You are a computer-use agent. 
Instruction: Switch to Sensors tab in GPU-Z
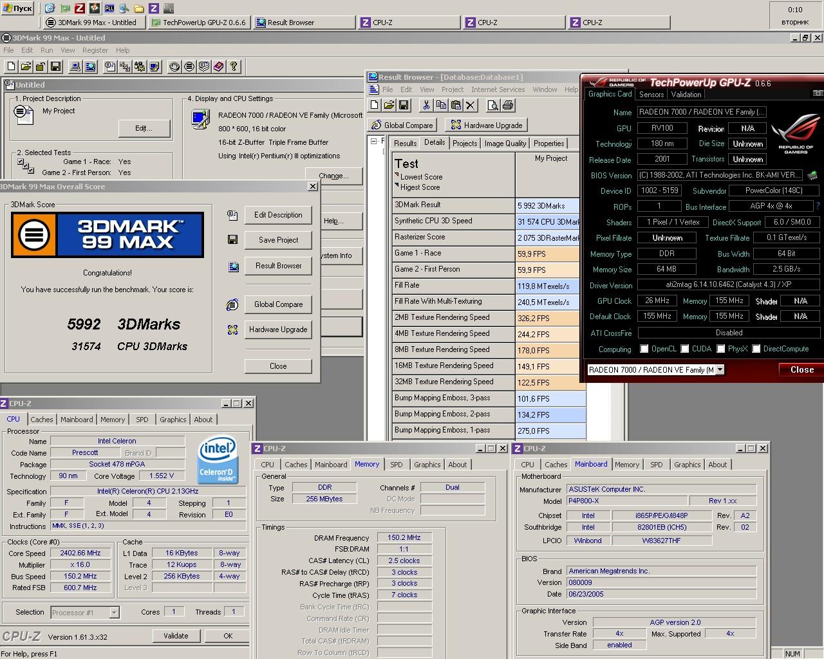click(x=651, y=95)
